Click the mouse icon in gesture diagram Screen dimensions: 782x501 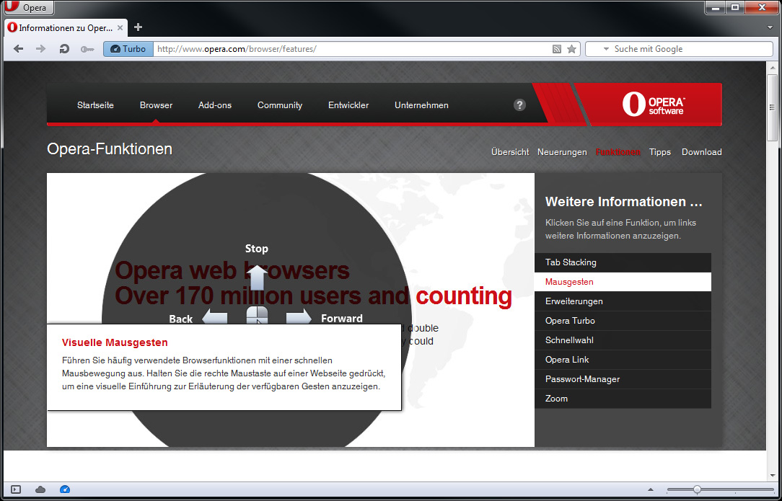[x=257, y=316]
